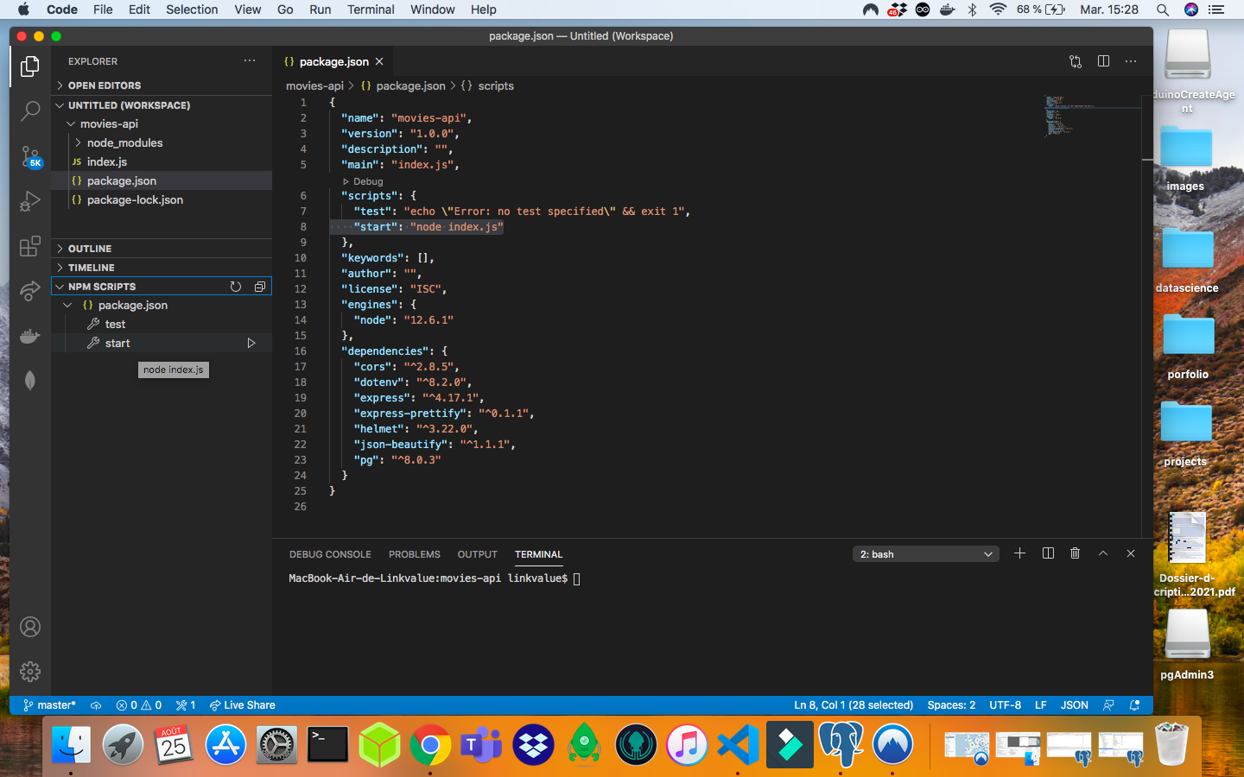Viewport: 1244px width, 777px height.
Task: Synchronize changes cloud icon in status bar
Action: coord(96,705)
